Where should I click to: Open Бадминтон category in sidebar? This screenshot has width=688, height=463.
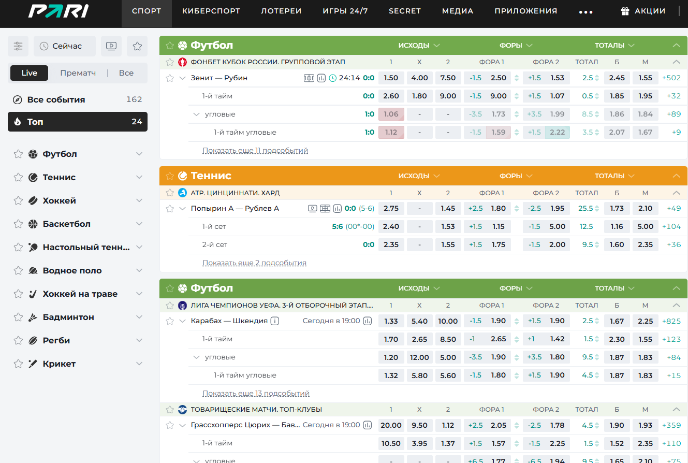[78, 317]
